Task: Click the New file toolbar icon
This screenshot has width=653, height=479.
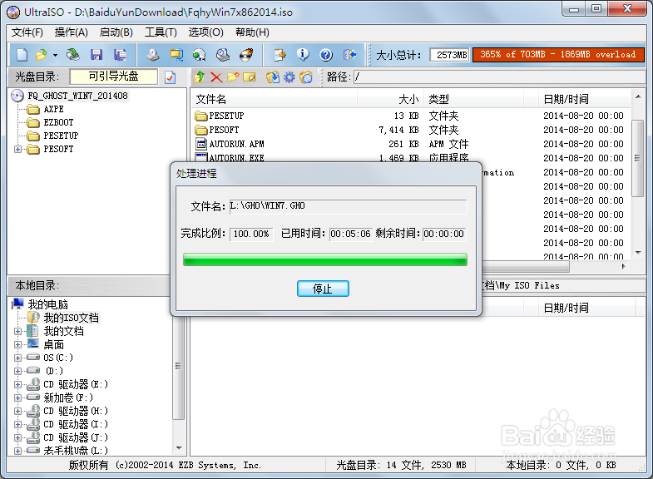Action: pyautogui.click(x=22, y=55)
